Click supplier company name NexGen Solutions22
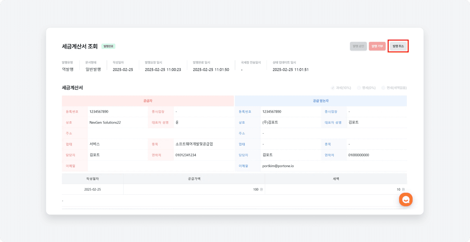Screen dimensions: 470x242 (105, 122)
